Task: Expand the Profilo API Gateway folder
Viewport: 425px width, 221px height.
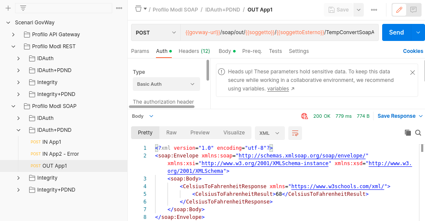Action: pos(13,35)
